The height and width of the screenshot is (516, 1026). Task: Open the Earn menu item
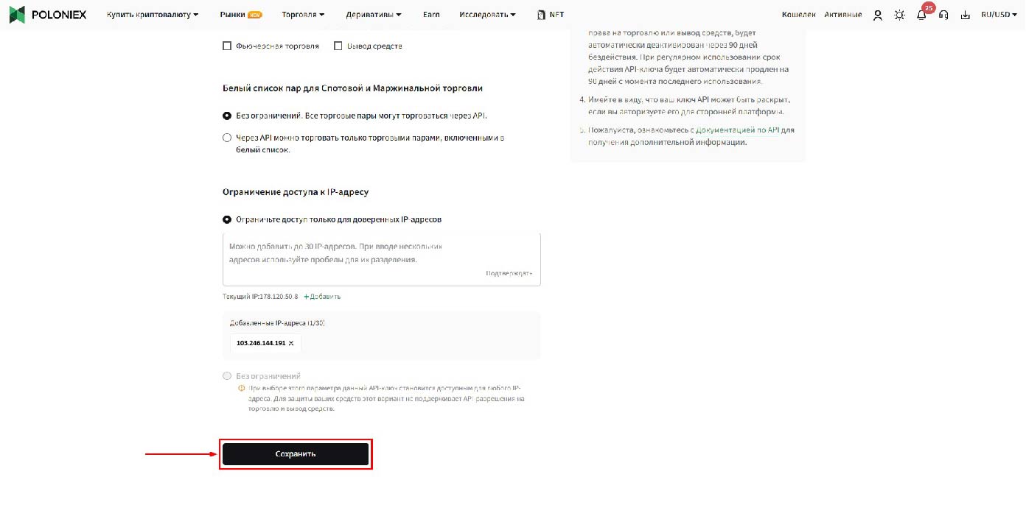click(431, 14)
